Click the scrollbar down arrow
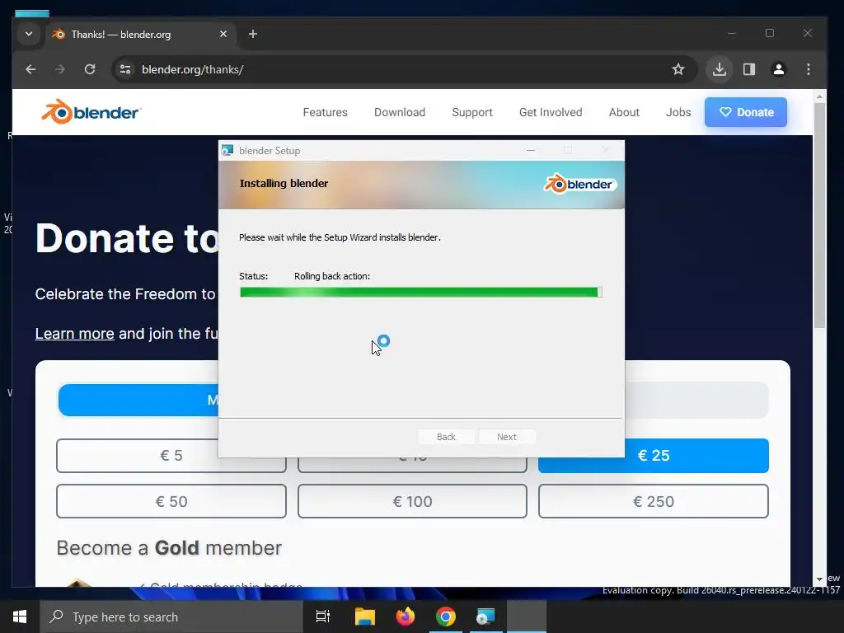The height and width of the screenshot is (633, 844). click(819, 579)
